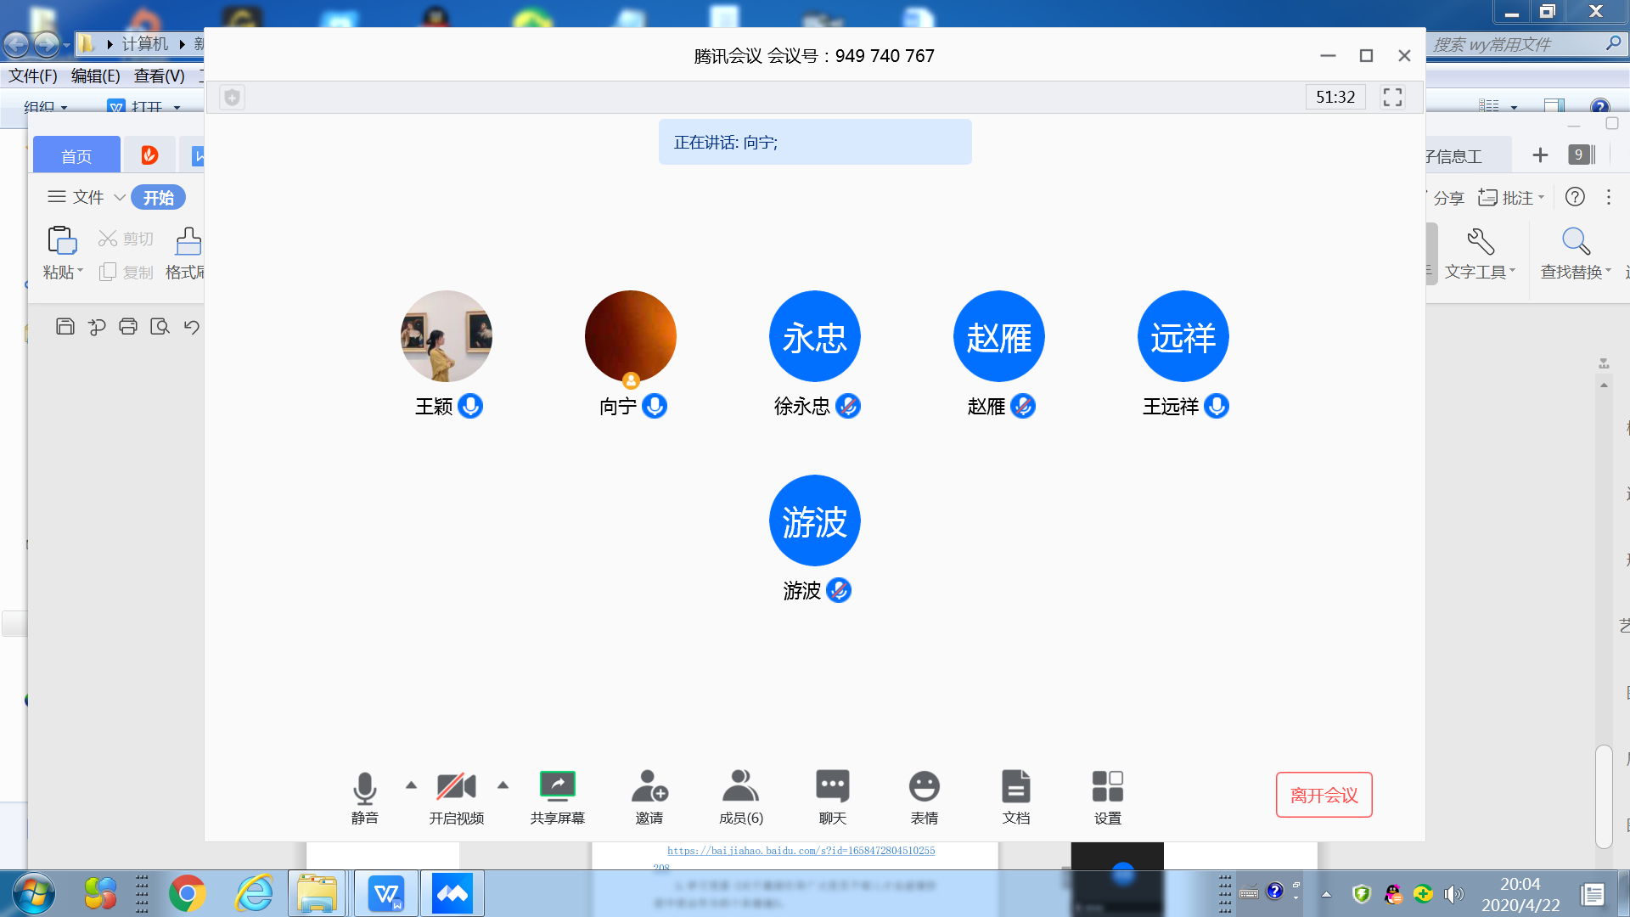
Task: Open members list (6)
Action: pos(741,796)
